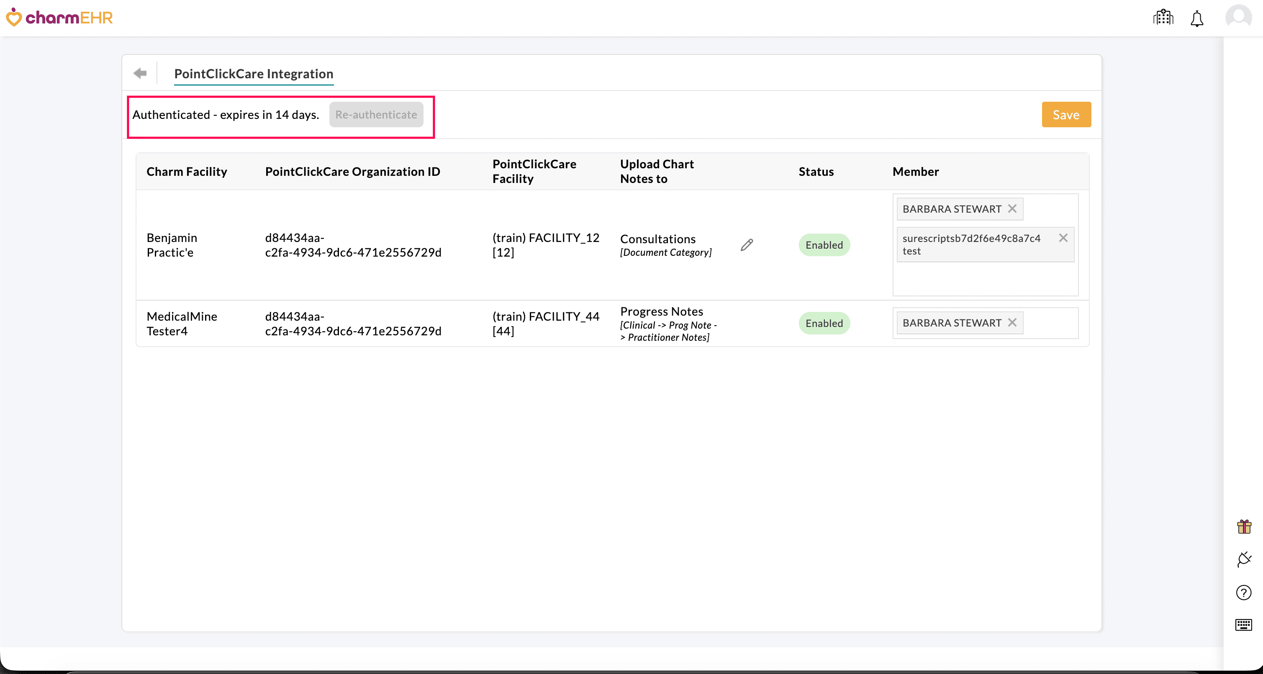Open the user profile avatar
Viewport: 1263px width, 674px height.
tap(1238, 18)
